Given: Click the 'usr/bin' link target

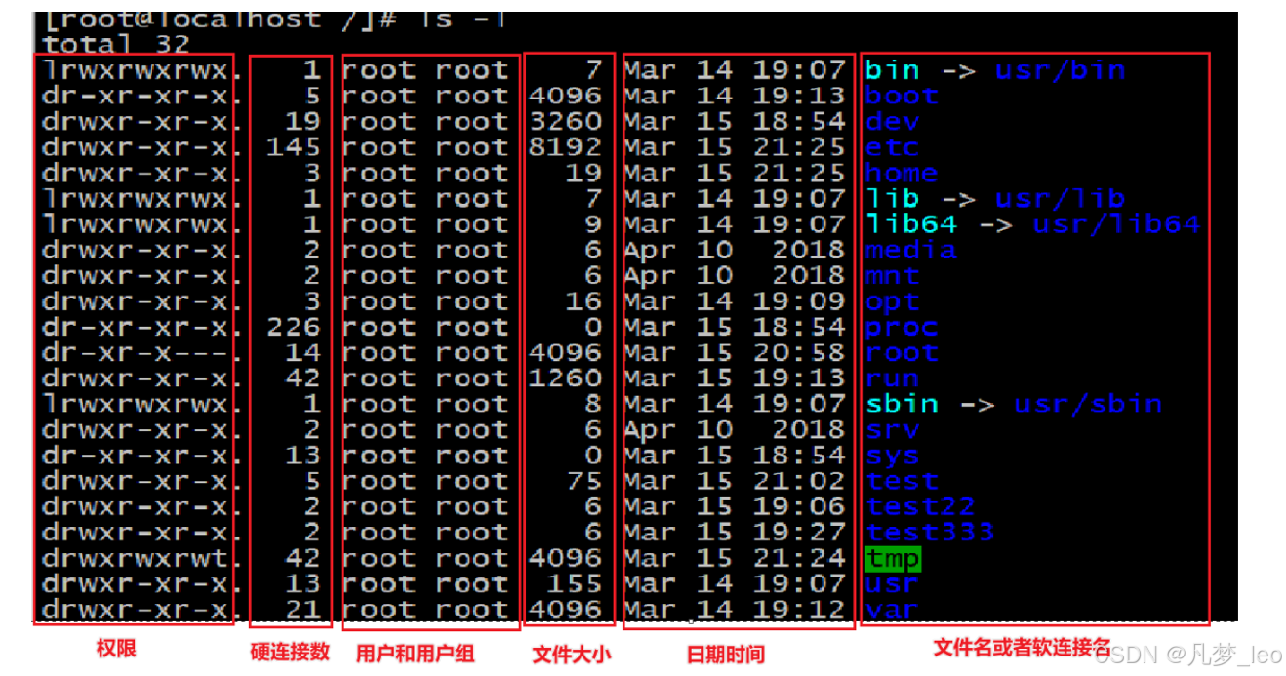Looking at the screenshot, I should (x=1061, y=70).
